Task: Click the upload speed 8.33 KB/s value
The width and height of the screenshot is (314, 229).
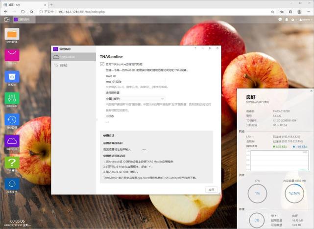Action: tap(280, 147)
